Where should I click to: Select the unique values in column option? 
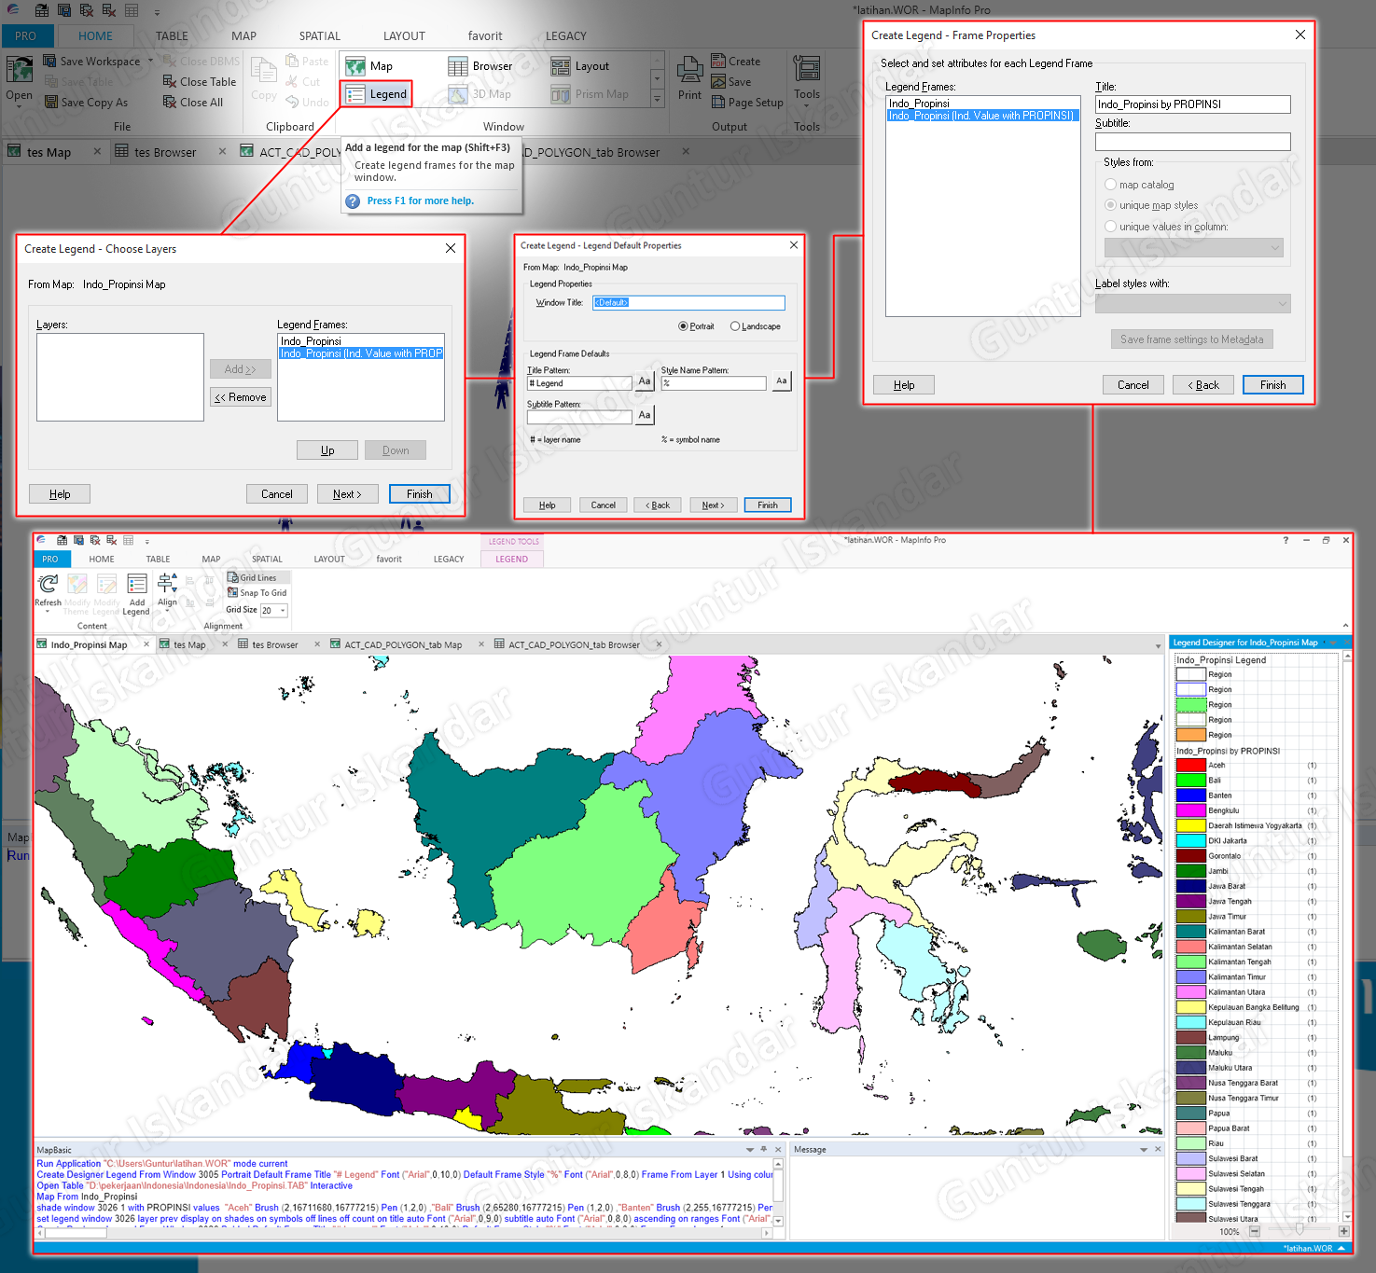(x=1110, y=227)
